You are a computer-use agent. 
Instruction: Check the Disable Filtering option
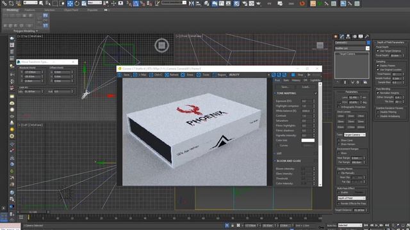coord(378,112)
